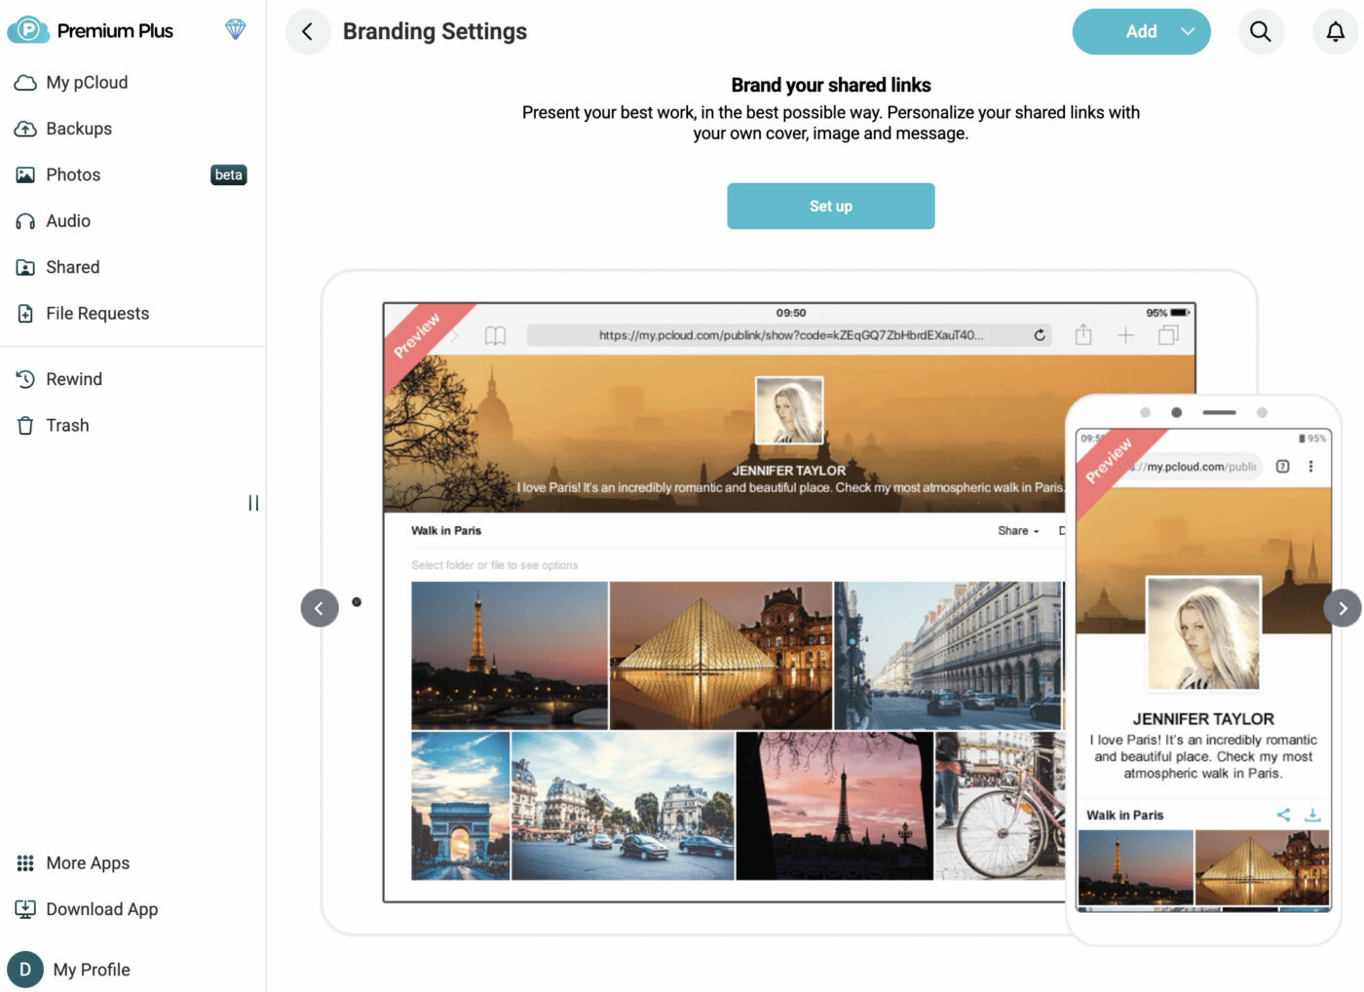Collapse the sidebar using divider handle
Image resolution: width=1364 pixels, height=992 pixels.
(x=253, y=503)
